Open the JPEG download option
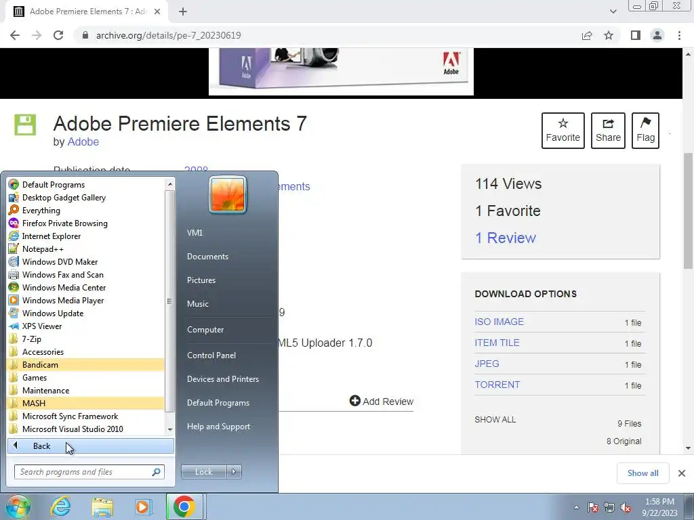 (x=487, y=364)
